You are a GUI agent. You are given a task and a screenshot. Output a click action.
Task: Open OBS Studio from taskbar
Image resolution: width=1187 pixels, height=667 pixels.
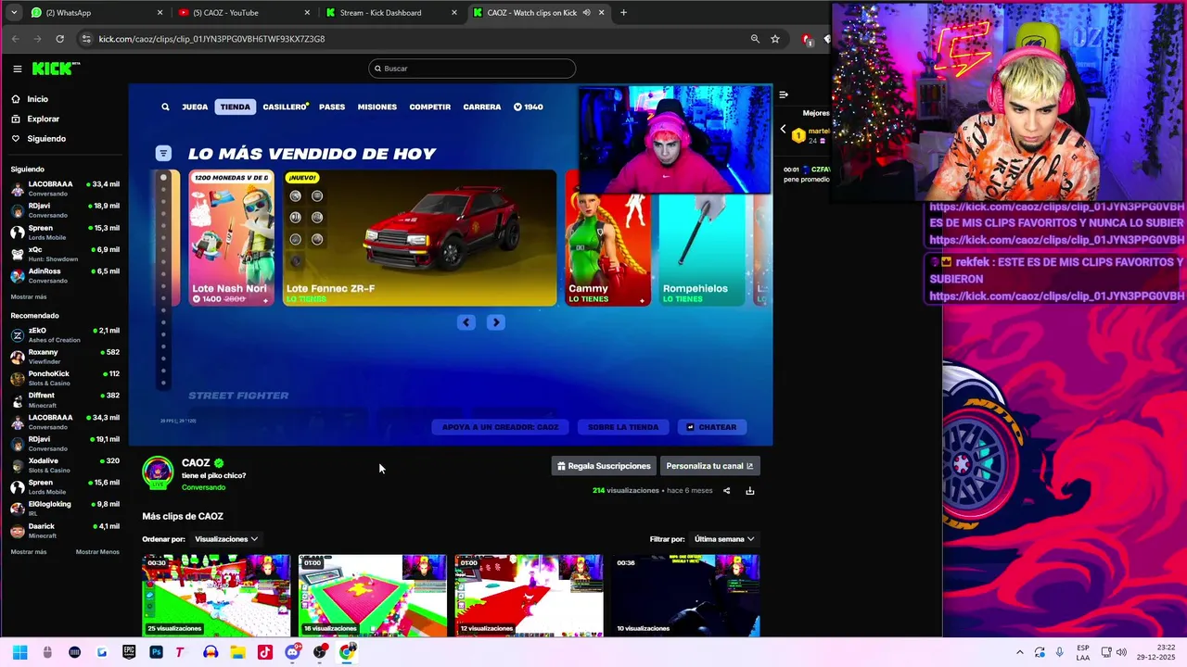coord(320,652)
